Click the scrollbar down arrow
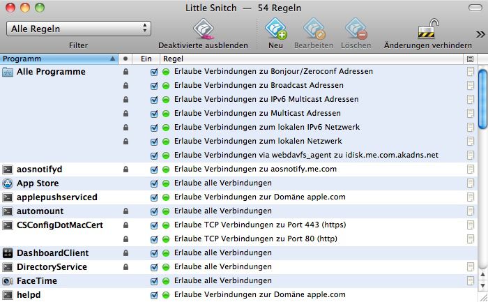Image resolution: width=488 pixels, height=302 pixels. tap(482, 285)
